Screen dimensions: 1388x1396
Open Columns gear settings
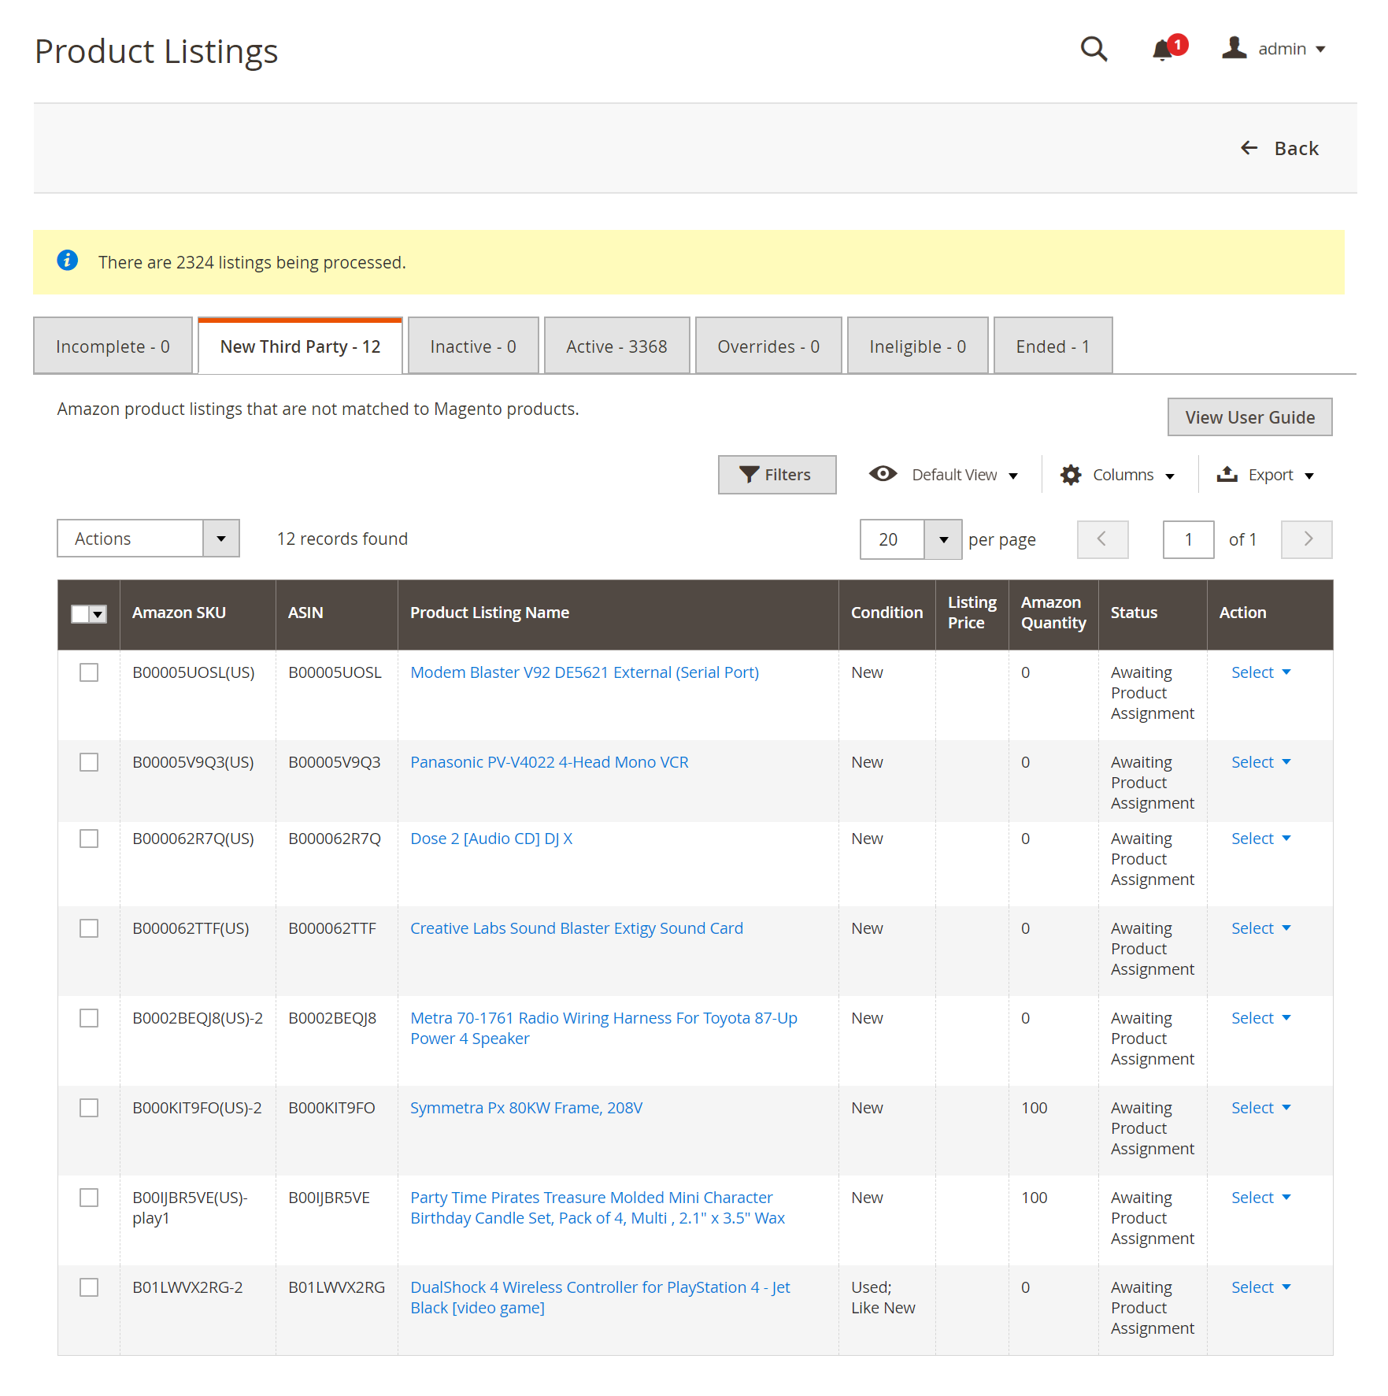click(1071, 475)
